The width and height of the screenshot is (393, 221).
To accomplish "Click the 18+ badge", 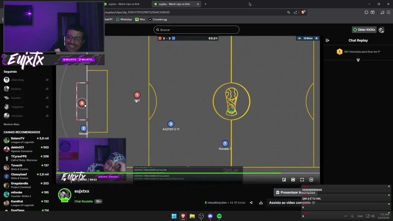I will pyautogui.click(x=98, y=201).
